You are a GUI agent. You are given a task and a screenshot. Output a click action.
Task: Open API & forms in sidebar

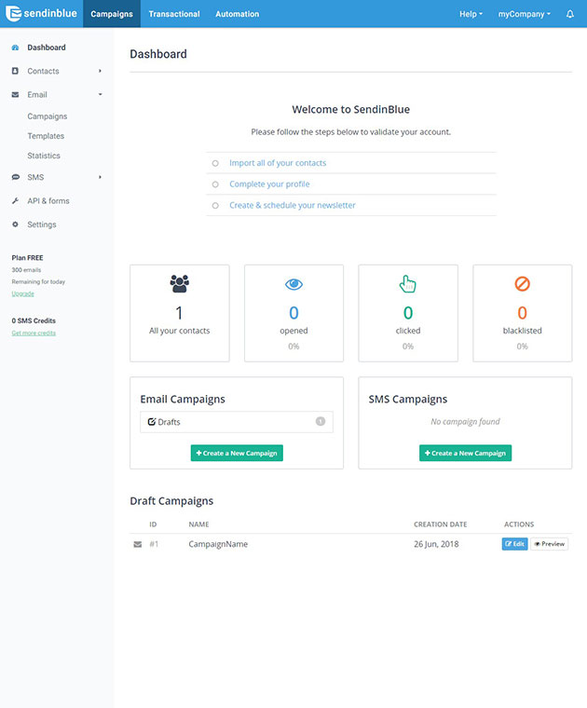48,201
